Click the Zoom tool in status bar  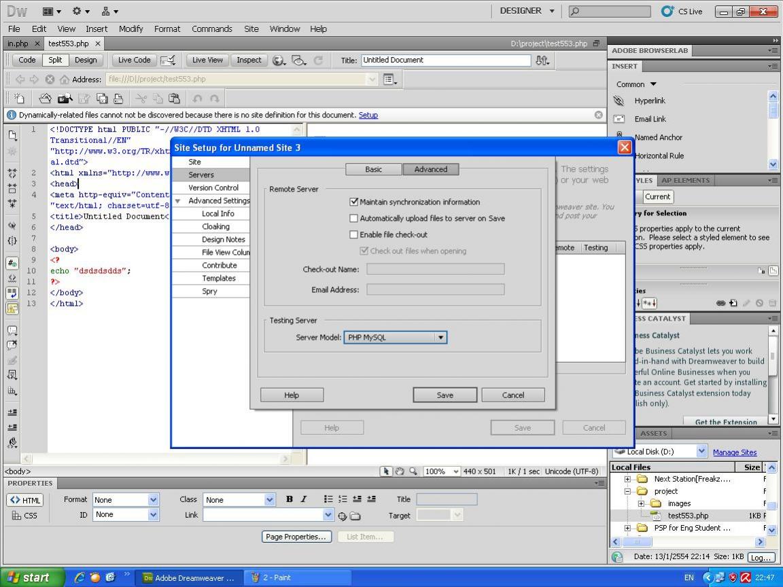[x=413, y=472]
